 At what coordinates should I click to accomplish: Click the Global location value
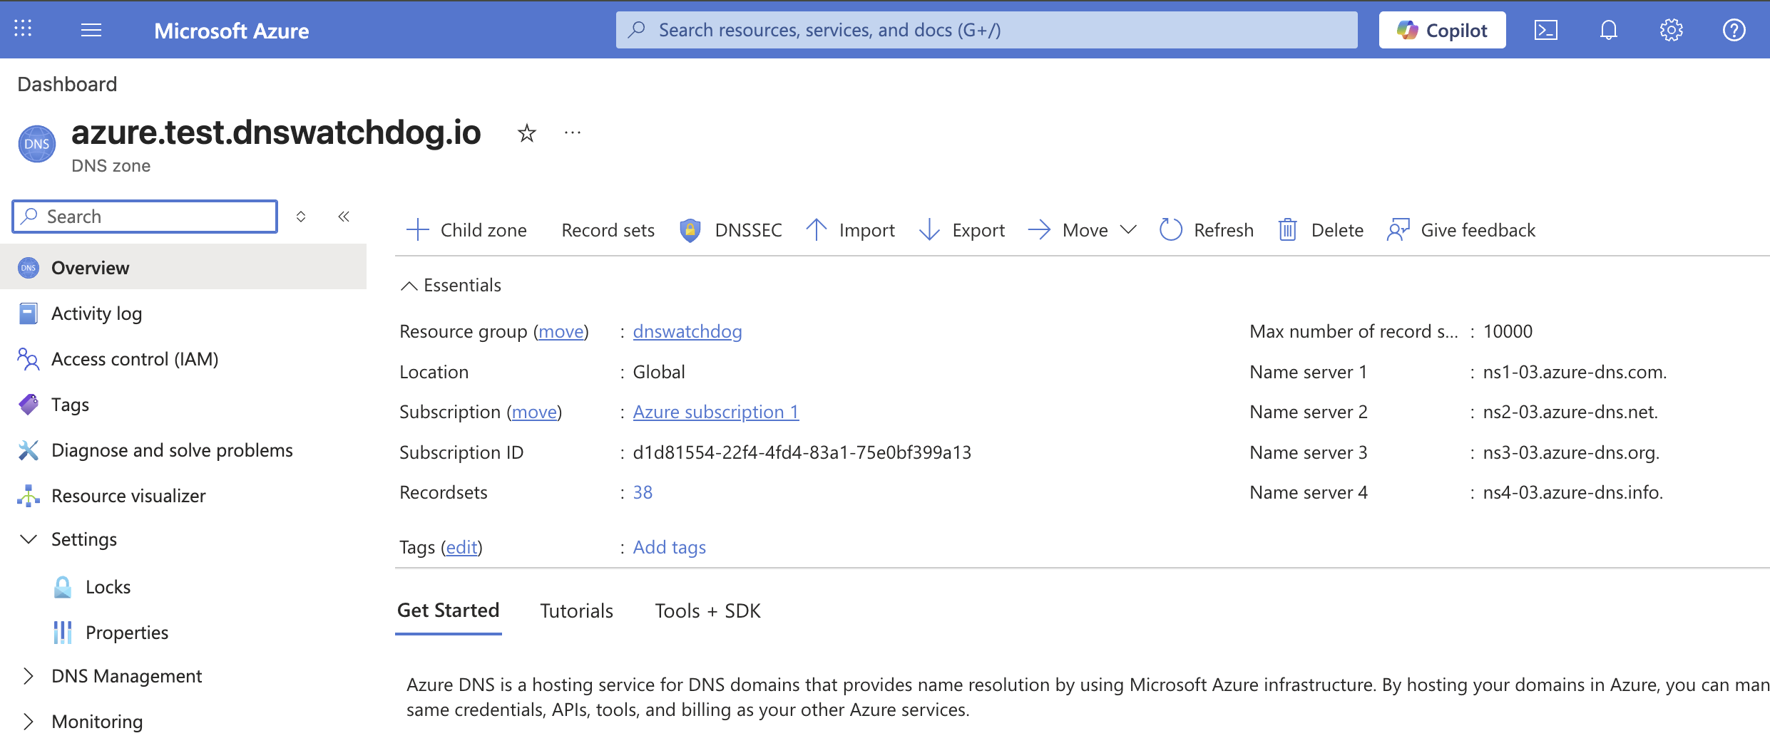pyautogui.click(x=659, y=372)
